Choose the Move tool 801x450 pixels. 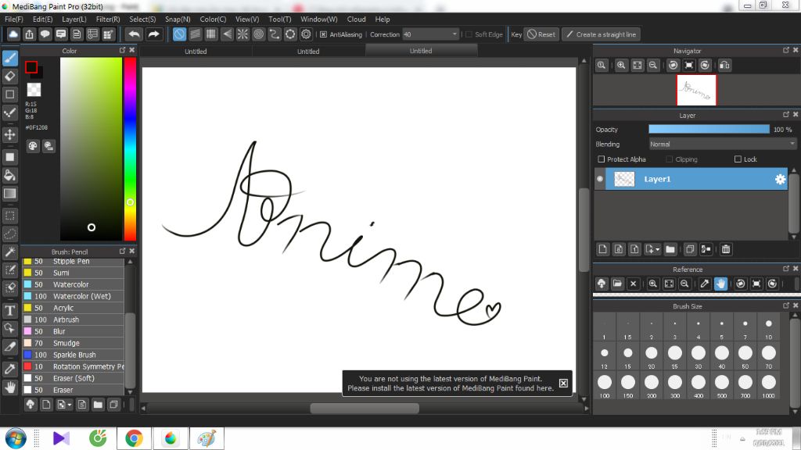pos(9,134)
